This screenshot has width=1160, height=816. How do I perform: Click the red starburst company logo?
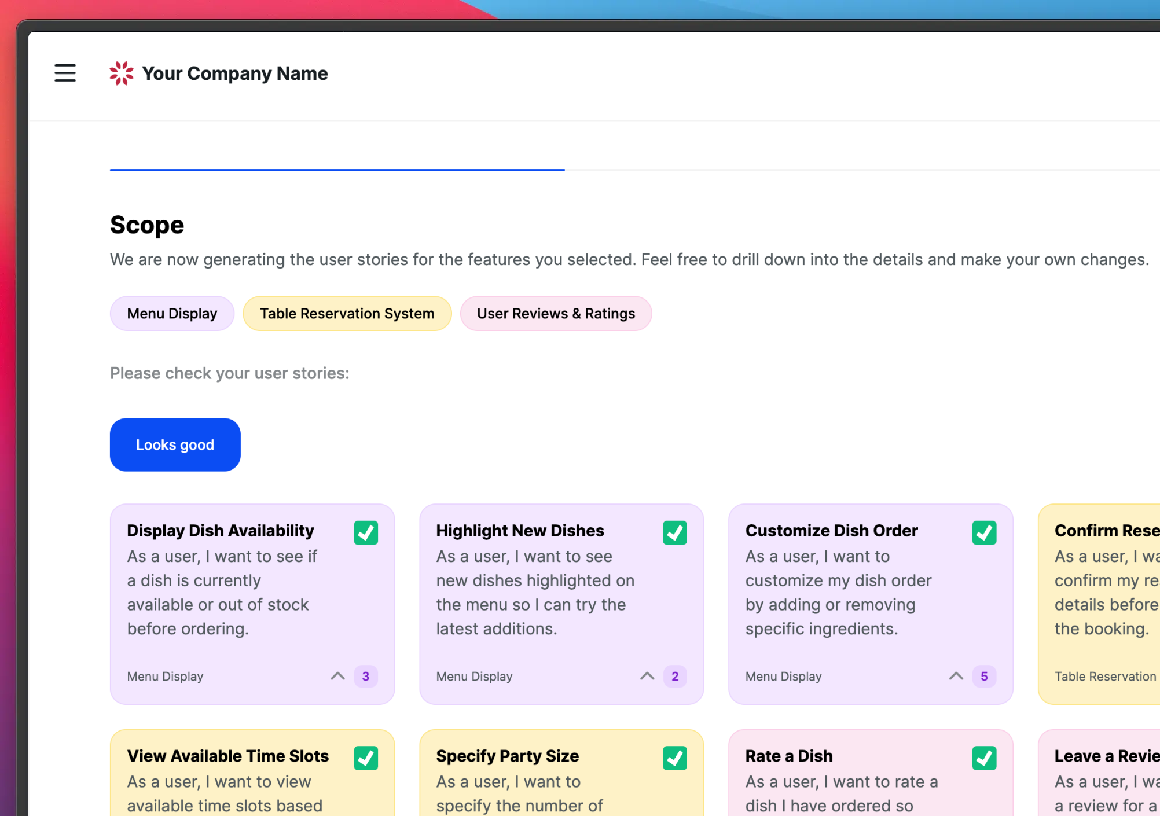click(x=122, y=73)
